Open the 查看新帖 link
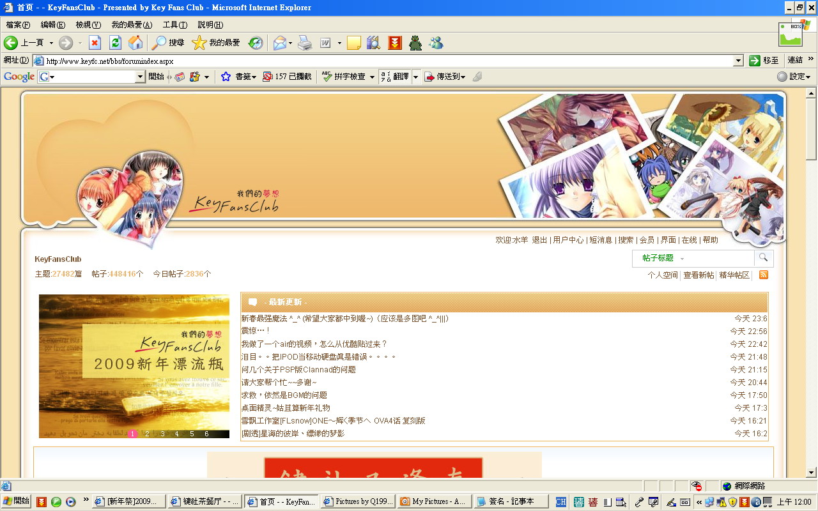The height and width of the screenshot is (511, 818). (698, 275)
